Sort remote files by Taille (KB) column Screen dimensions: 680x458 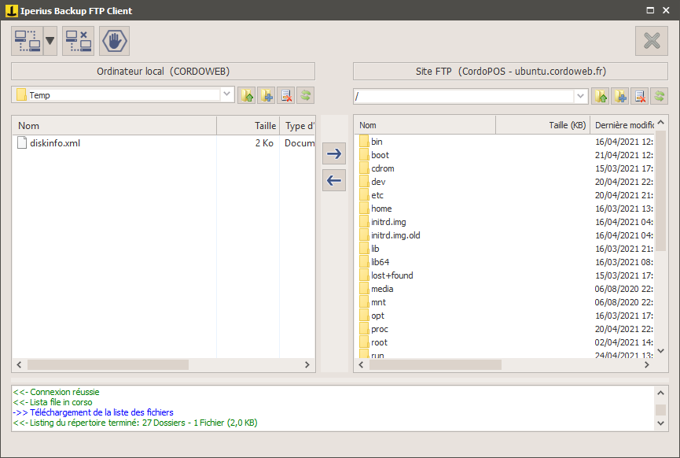pos(543,125)
